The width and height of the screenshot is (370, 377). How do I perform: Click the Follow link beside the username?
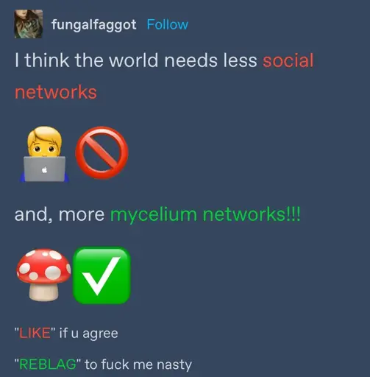[x=168, y=24]
